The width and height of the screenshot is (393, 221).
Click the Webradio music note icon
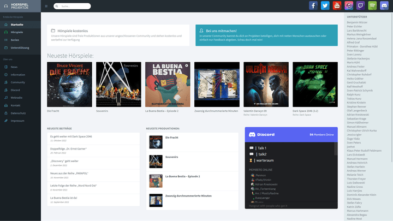click(6, 98)
